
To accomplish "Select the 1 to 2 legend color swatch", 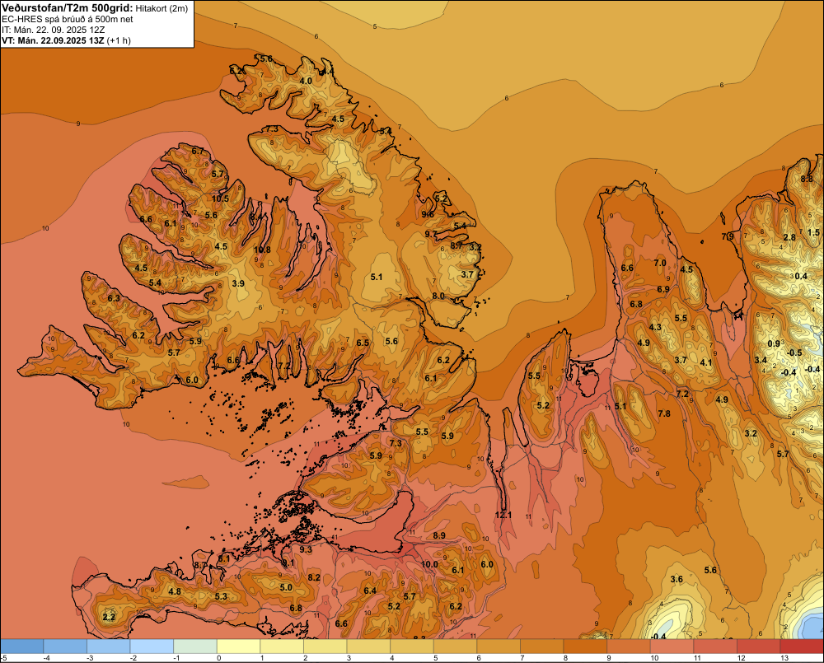I will point(282,647).
